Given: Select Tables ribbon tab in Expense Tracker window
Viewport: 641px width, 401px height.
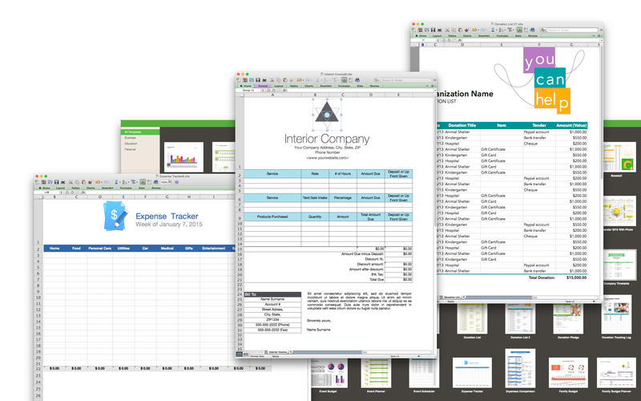Looking at the screenshot, I should coord(75,188).
